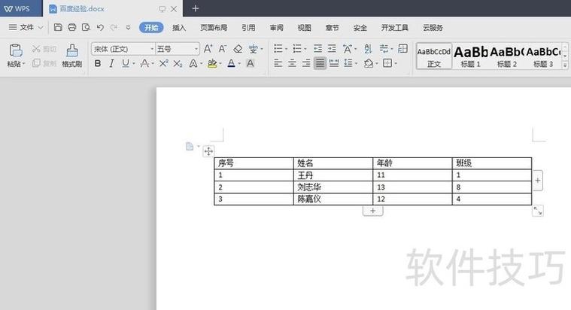Increase font size with A+ icon

208,48
